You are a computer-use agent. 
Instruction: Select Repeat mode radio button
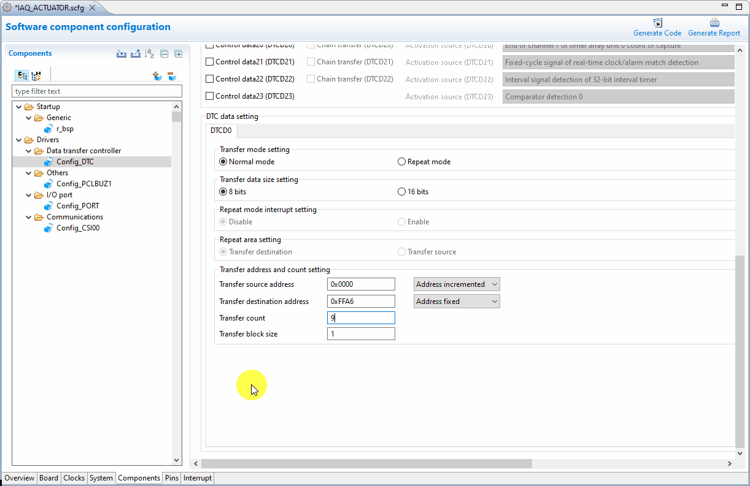(402, 162)
